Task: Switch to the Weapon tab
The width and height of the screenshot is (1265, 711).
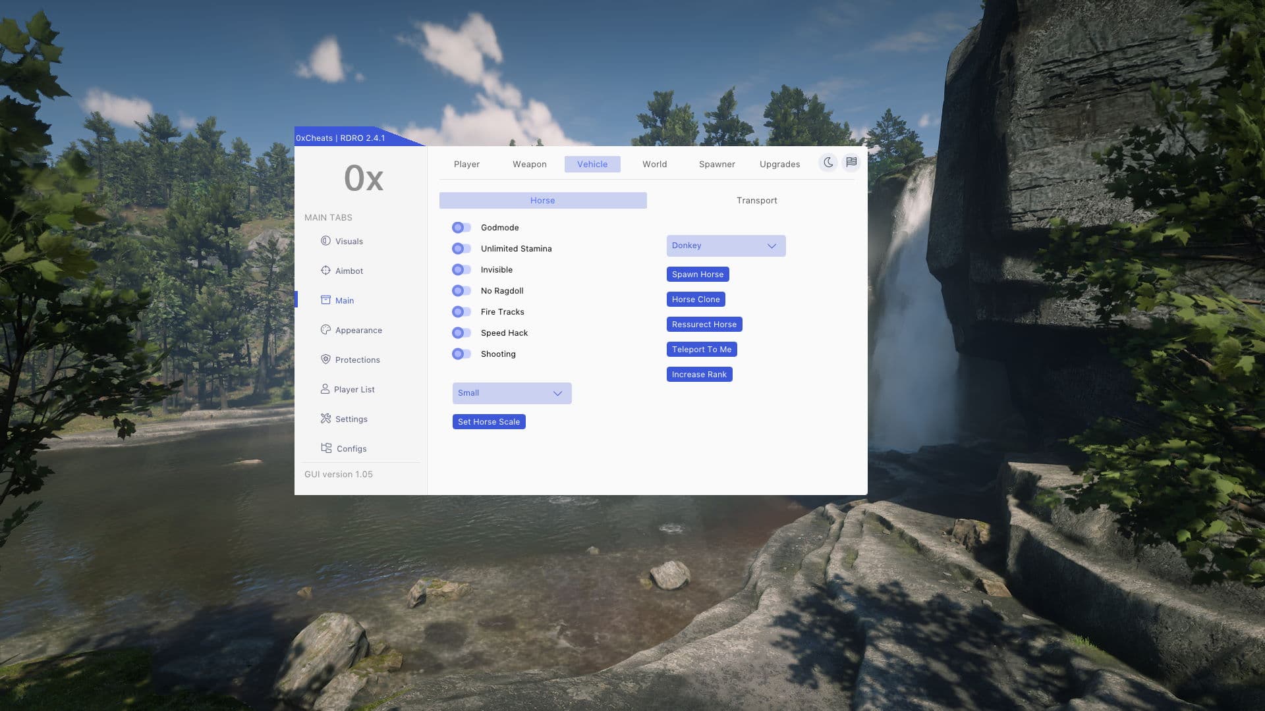Action: (x=529, y=165)
